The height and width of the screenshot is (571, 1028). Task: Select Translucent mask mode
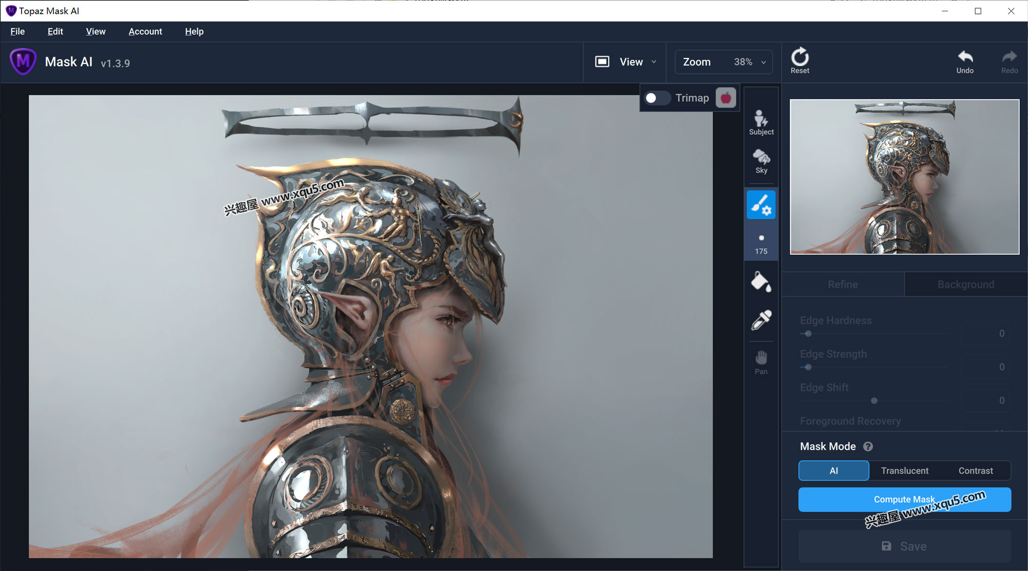pyautogui.click(x=905, y=470)
